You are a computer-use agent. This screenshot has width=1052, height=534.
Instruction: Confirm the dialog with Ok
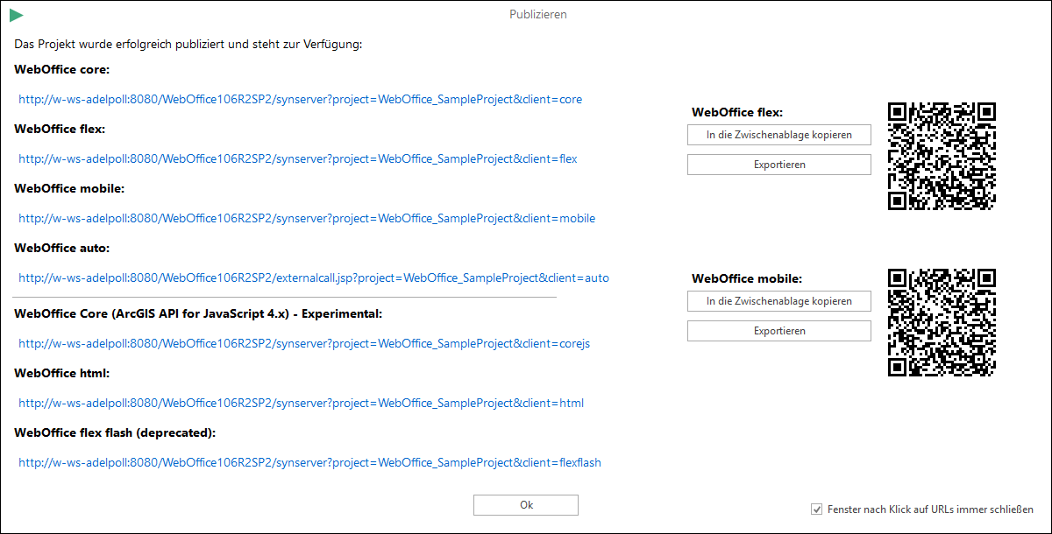pyautogui.click(x=525, y=505)
